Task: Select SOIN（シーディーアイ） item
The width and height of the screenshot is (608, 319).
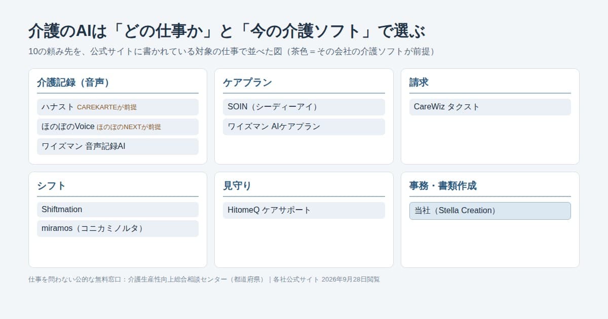Action: click(x=304, y=107)
